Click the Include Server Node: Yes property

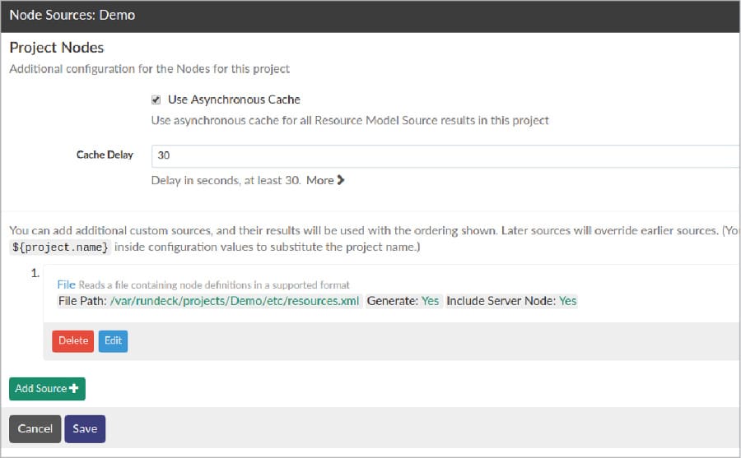[511, 301]
